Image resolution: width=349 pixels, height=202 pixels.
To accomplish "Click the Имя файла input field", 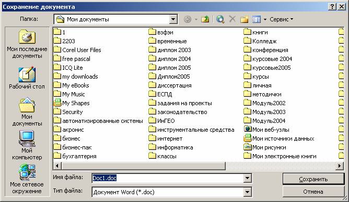I will (168, 178).
